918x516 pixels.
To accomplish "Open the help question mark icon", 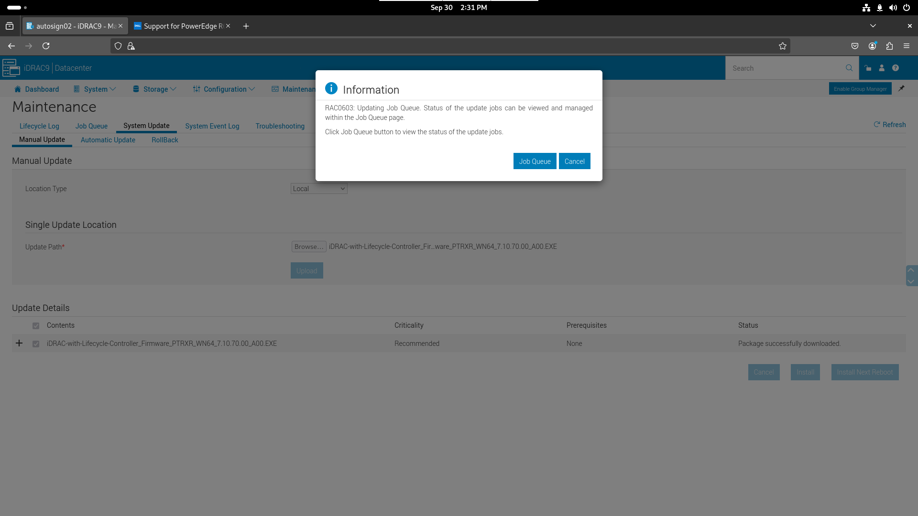I will click(896, 68).
